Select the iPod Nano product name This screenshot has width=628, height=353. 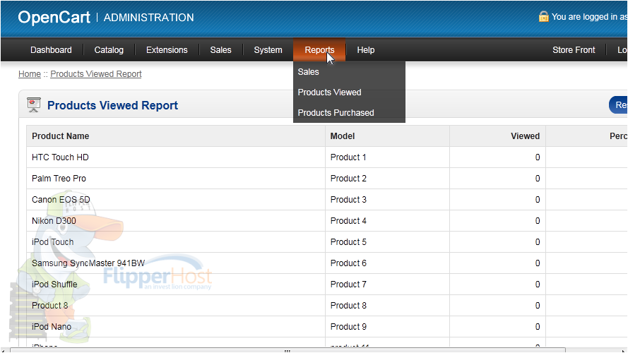52,327
